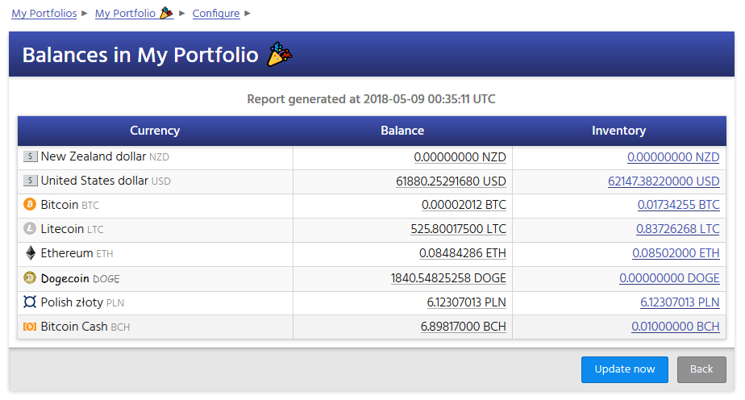Click the Bitcoin Cash icon
The height and width of the screenshot is (400, 745).
31,327
